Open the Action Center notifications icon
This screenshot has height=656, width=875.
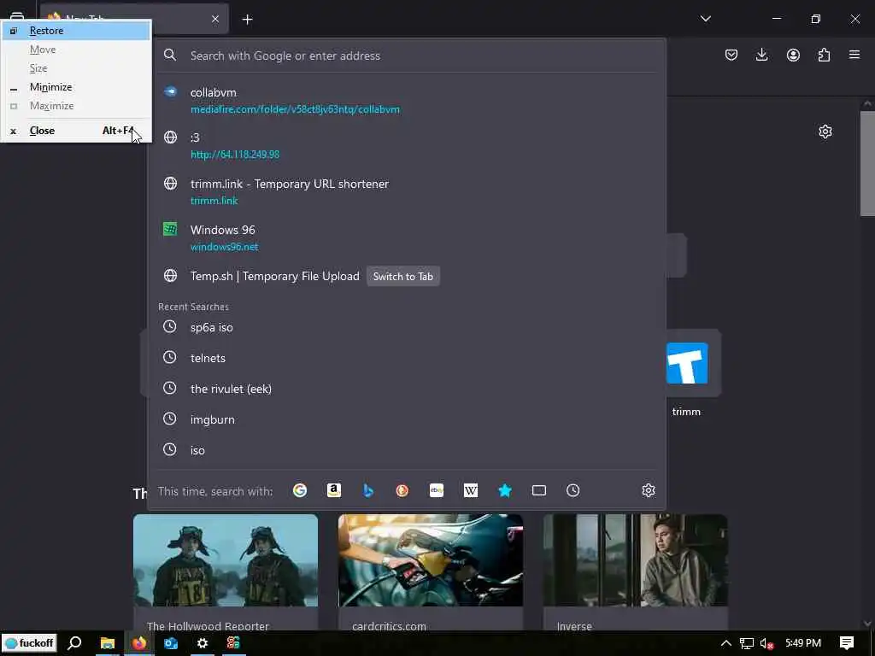847,643
